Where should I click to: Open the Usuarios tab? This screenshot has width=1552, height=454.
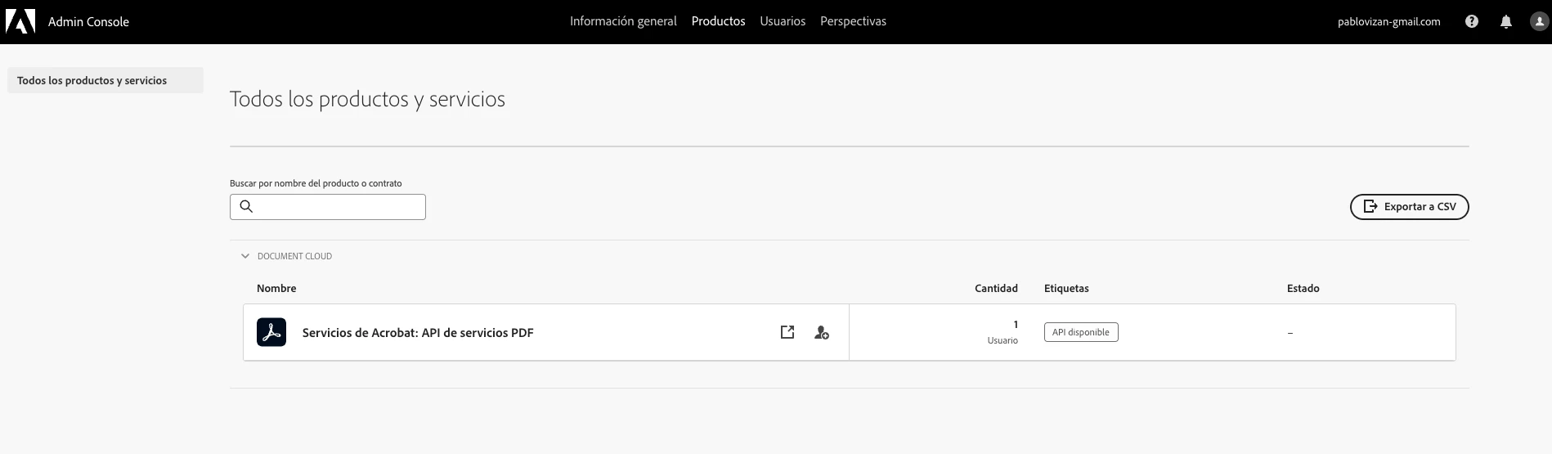click(x=783, y=21)
